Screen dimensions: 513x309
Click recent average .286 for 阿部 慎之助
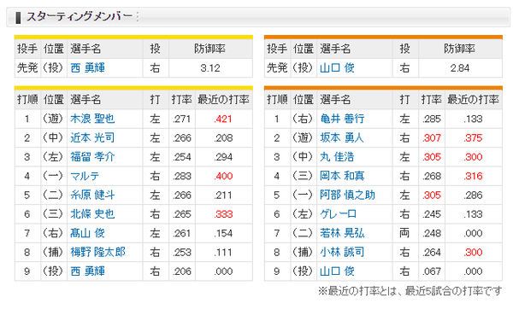coord(473,195)
